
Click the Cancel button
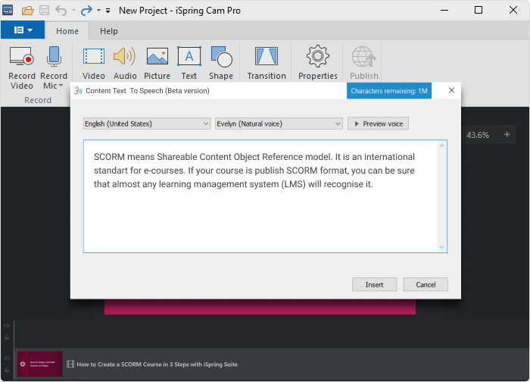point(426,284)
